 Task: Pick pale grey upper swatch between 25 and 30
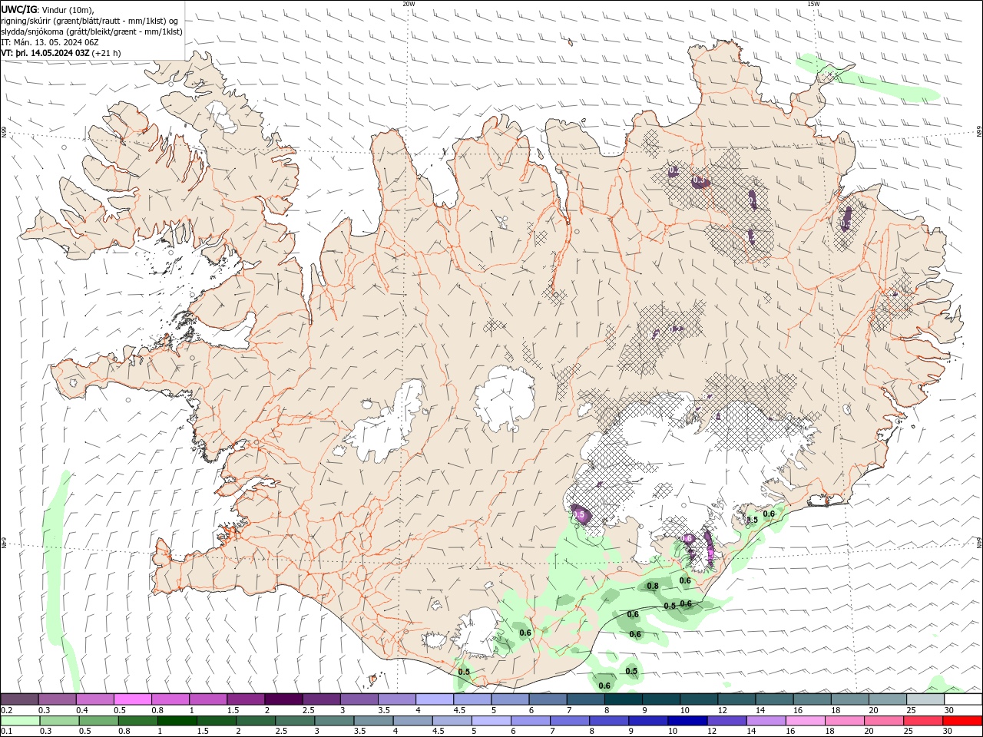point(925,699)
